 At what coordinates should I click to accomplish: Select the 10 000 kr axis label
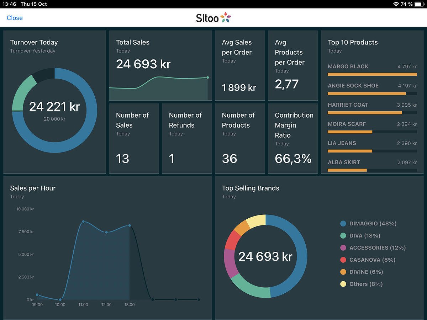(25, 209)
